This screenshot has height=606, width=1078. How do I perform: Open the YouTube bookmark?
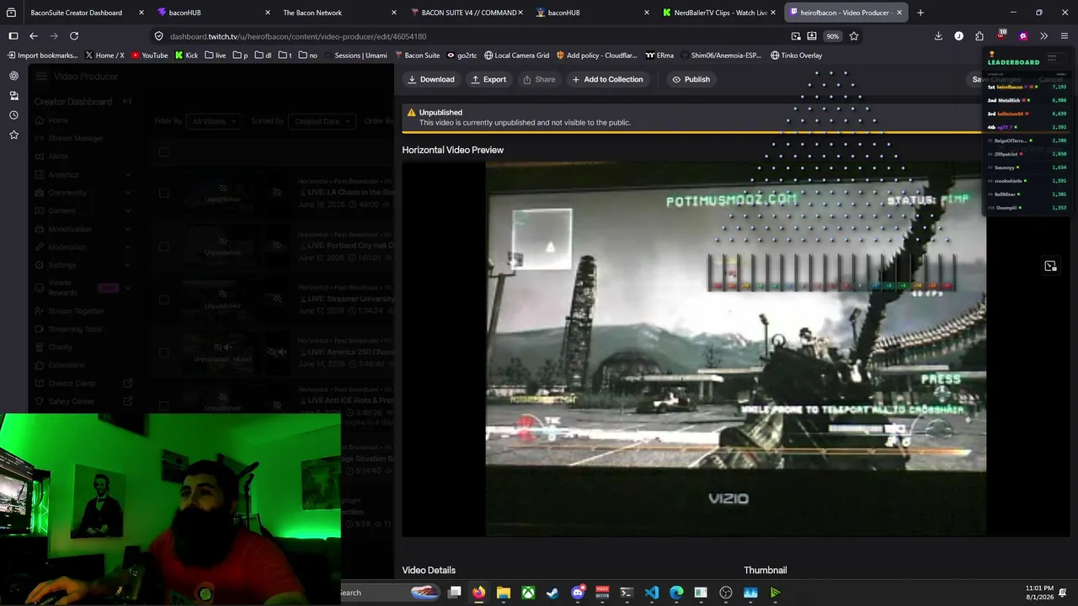click(149, 56)
